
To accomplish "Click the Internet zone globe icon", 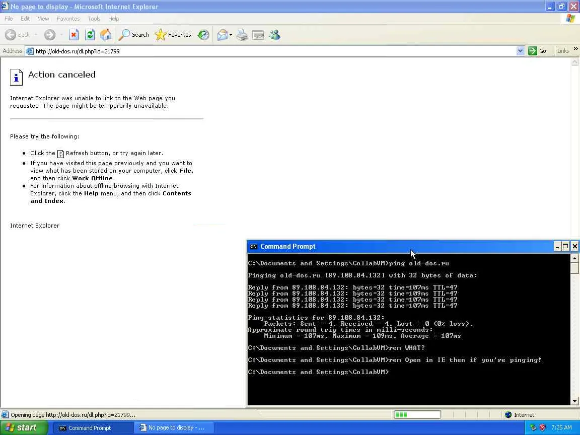I will tap(508, 415).
